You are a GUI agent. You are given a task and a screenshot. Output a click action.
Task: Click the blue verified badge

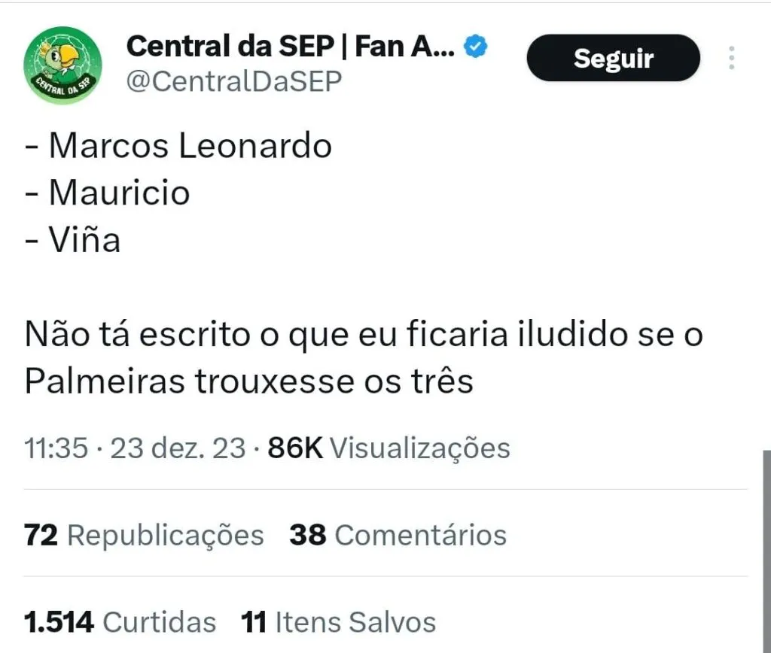click(476, 47)
